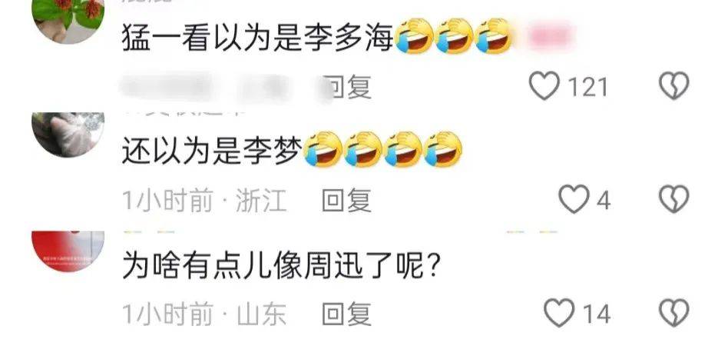
Task: Like the comment comparing to 周迅
Action: tap(559, 312)
